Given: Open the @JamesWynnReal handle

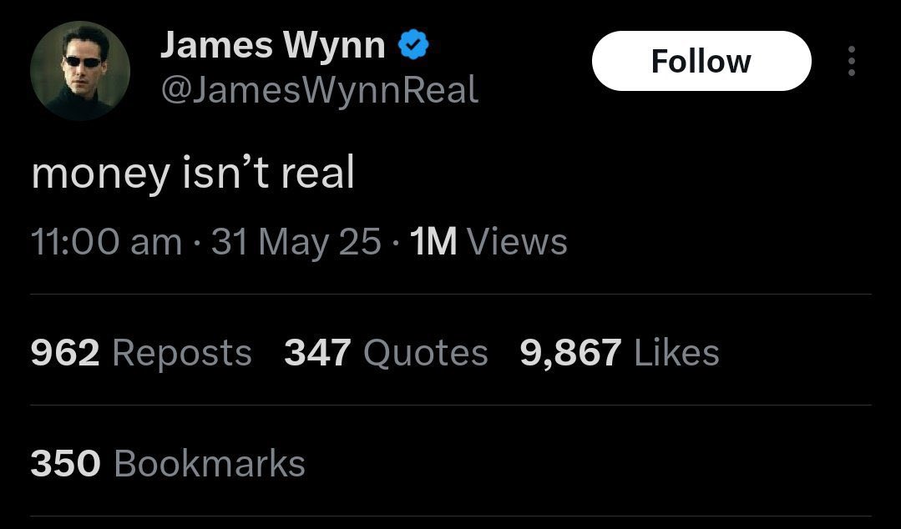Looking at the screenshot, I should 318,90.
